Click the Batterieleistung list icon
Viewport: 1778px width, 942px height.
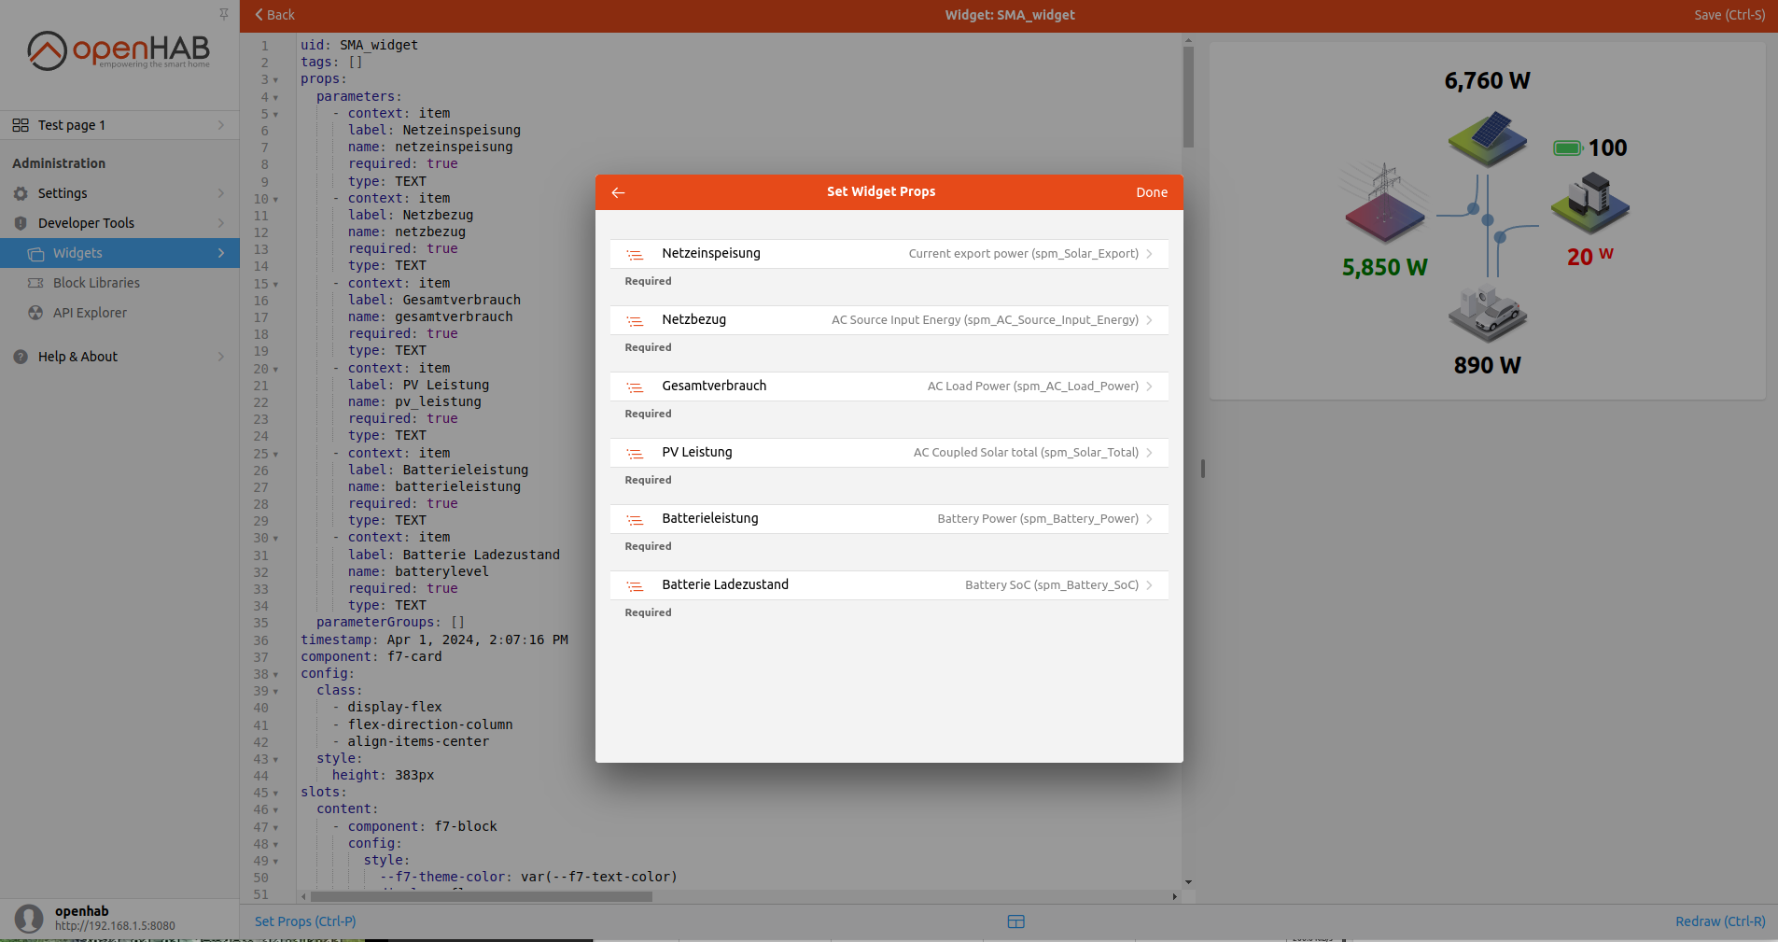click(635, 519)
